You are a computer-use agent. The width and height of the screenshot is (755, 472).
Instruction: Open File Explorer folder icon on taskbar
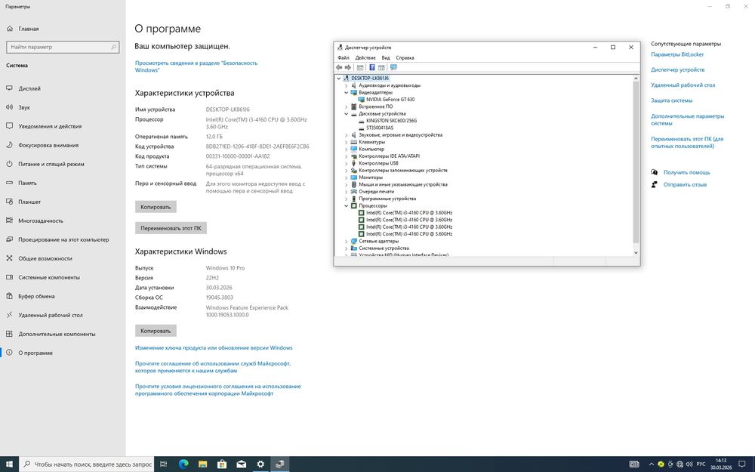(202, 464)
